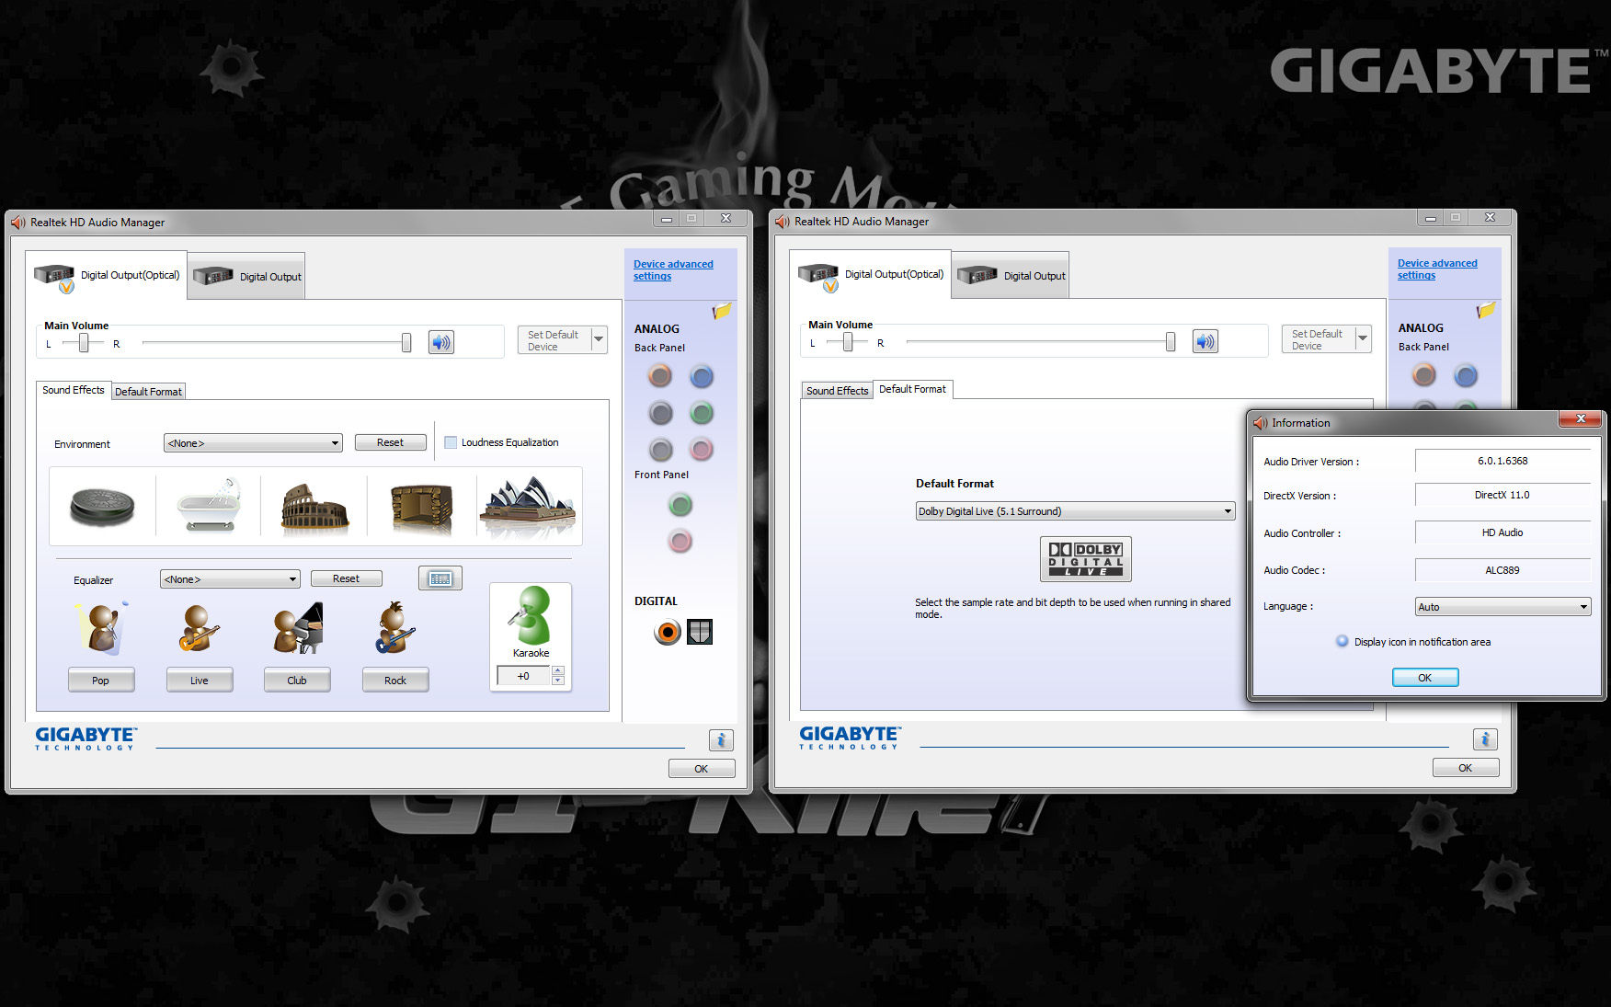Decrease Karaoke key with the down arrow
Viewport: 1611px width, 1007px height.
pyautogui.click(x=558, y=681)
